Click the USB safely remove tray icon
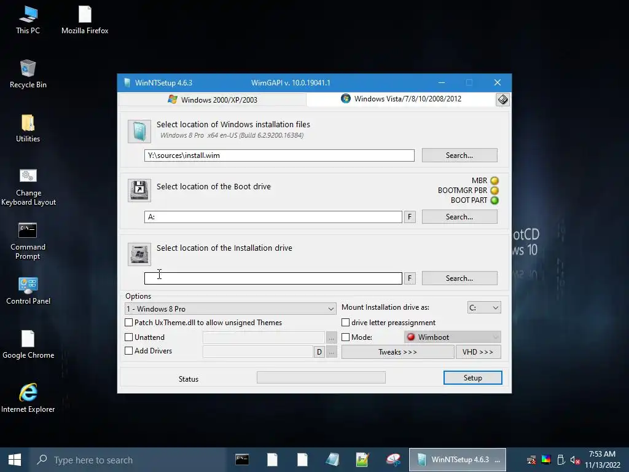Viewport: 629px width, 472px height. point(561,460)
